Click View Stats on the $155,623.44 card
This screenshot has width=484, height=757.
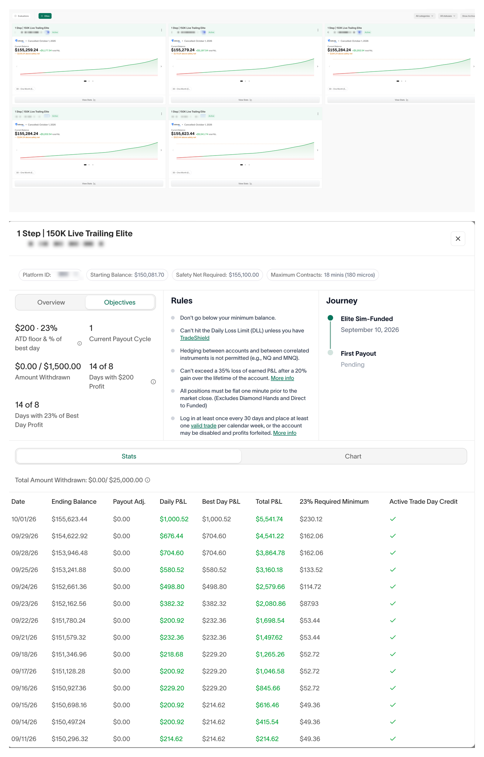(x=245, y=184)
